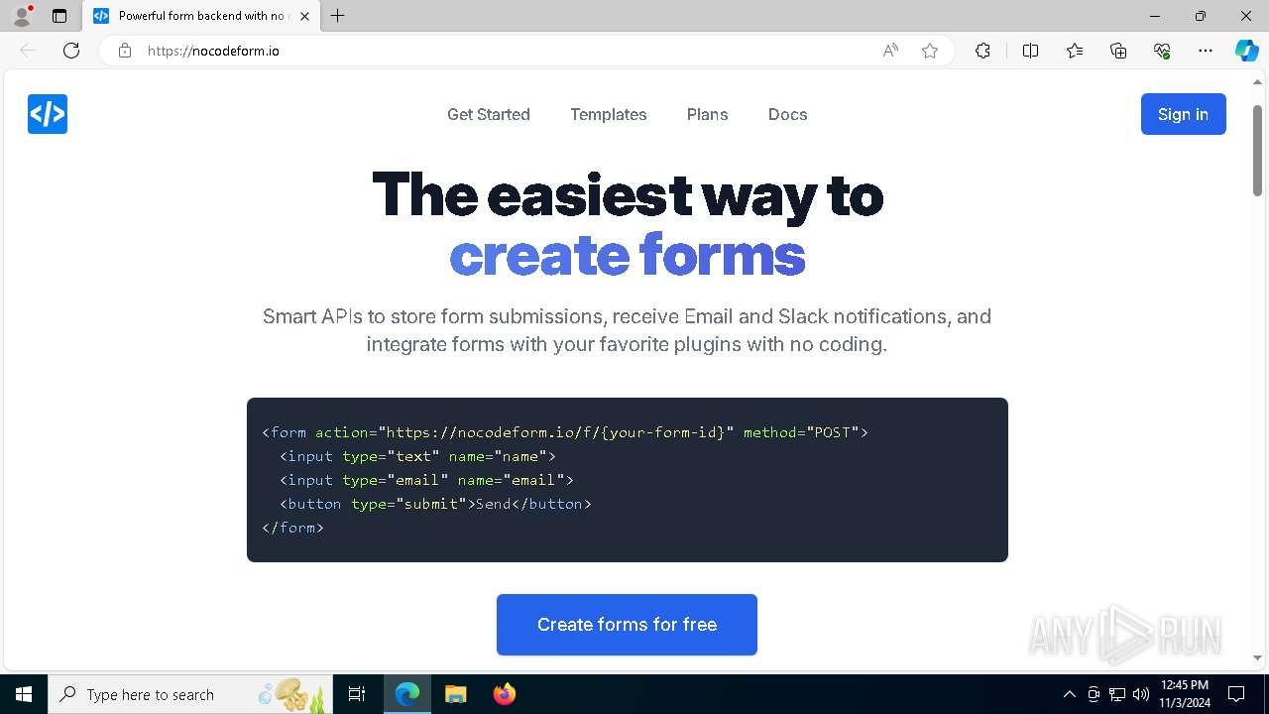Click the scrollbar down arrow
Image resolution: width=1269 pixels, height=714 pixels.
[x=1258, y=657]
